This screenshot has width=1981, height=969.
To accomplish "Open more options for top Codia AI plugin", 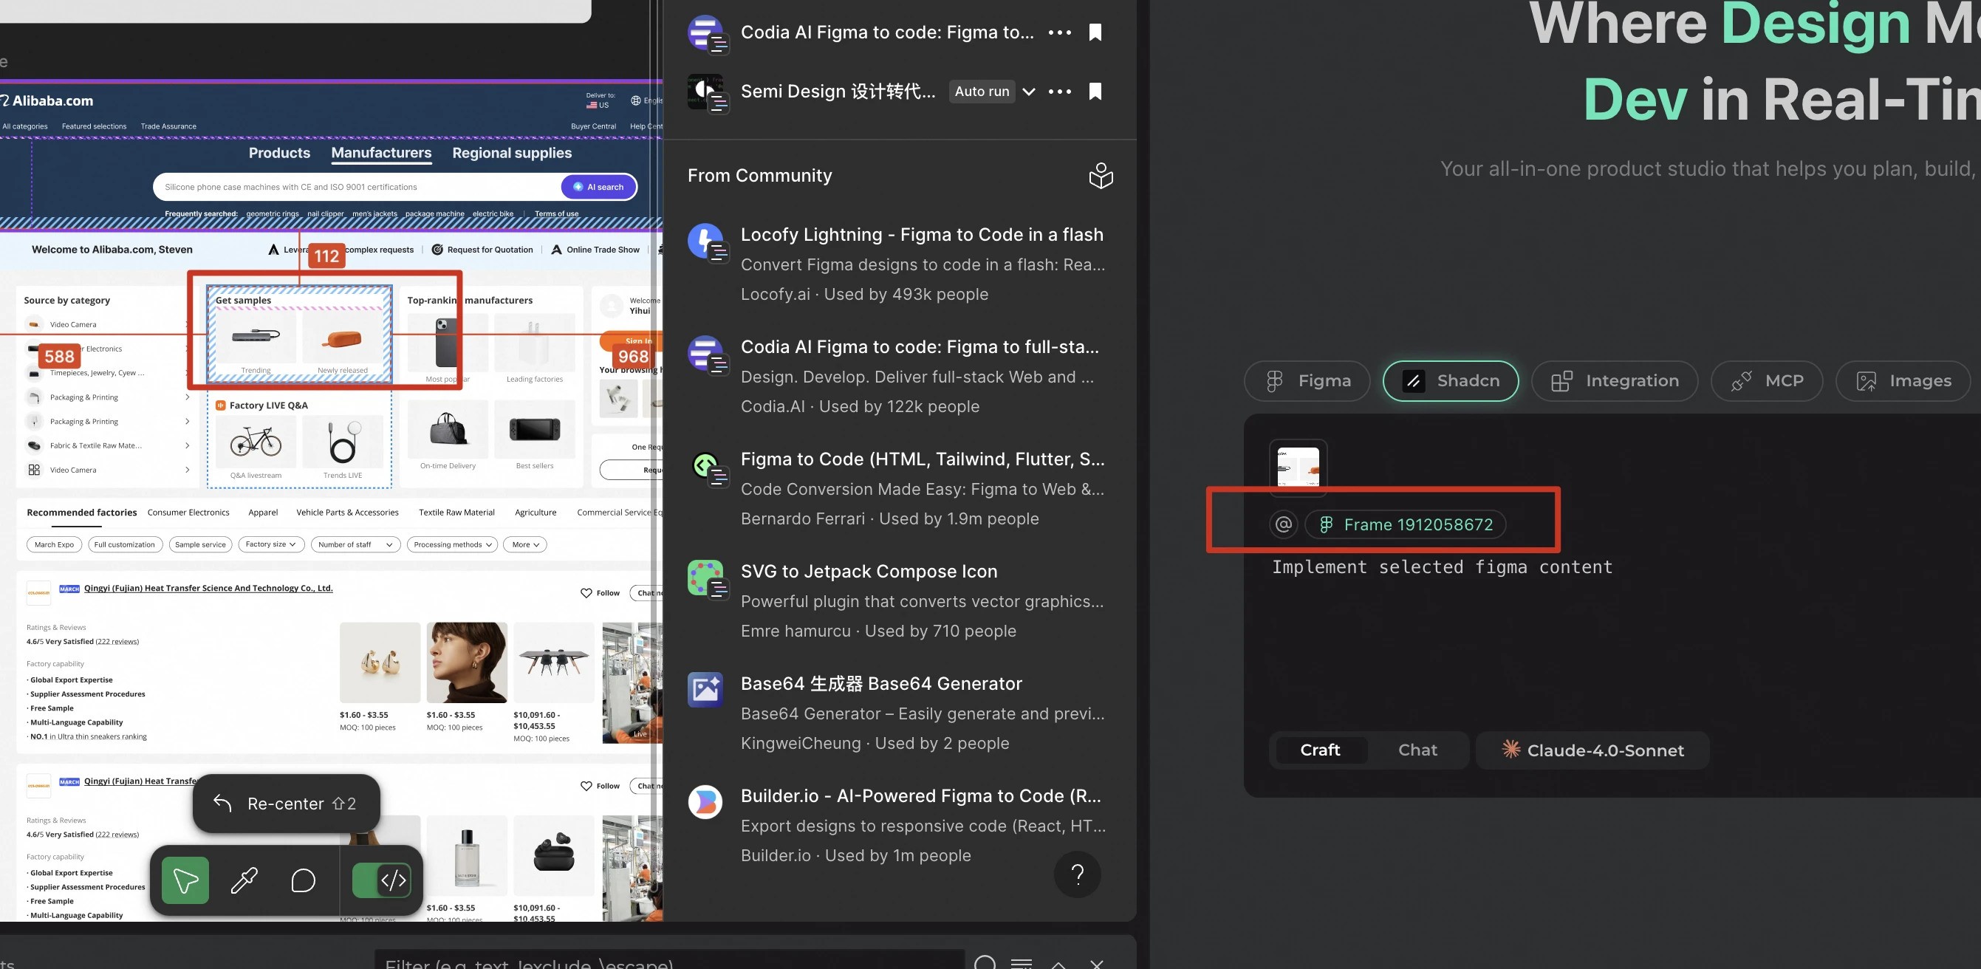I will (1060, 32).
